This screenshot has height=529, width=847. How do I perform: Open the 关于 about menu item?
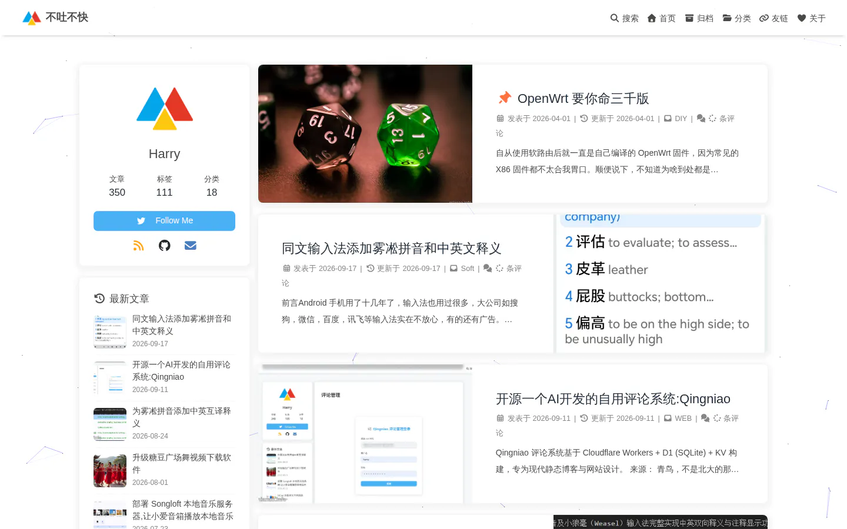[x=812, y=18]
